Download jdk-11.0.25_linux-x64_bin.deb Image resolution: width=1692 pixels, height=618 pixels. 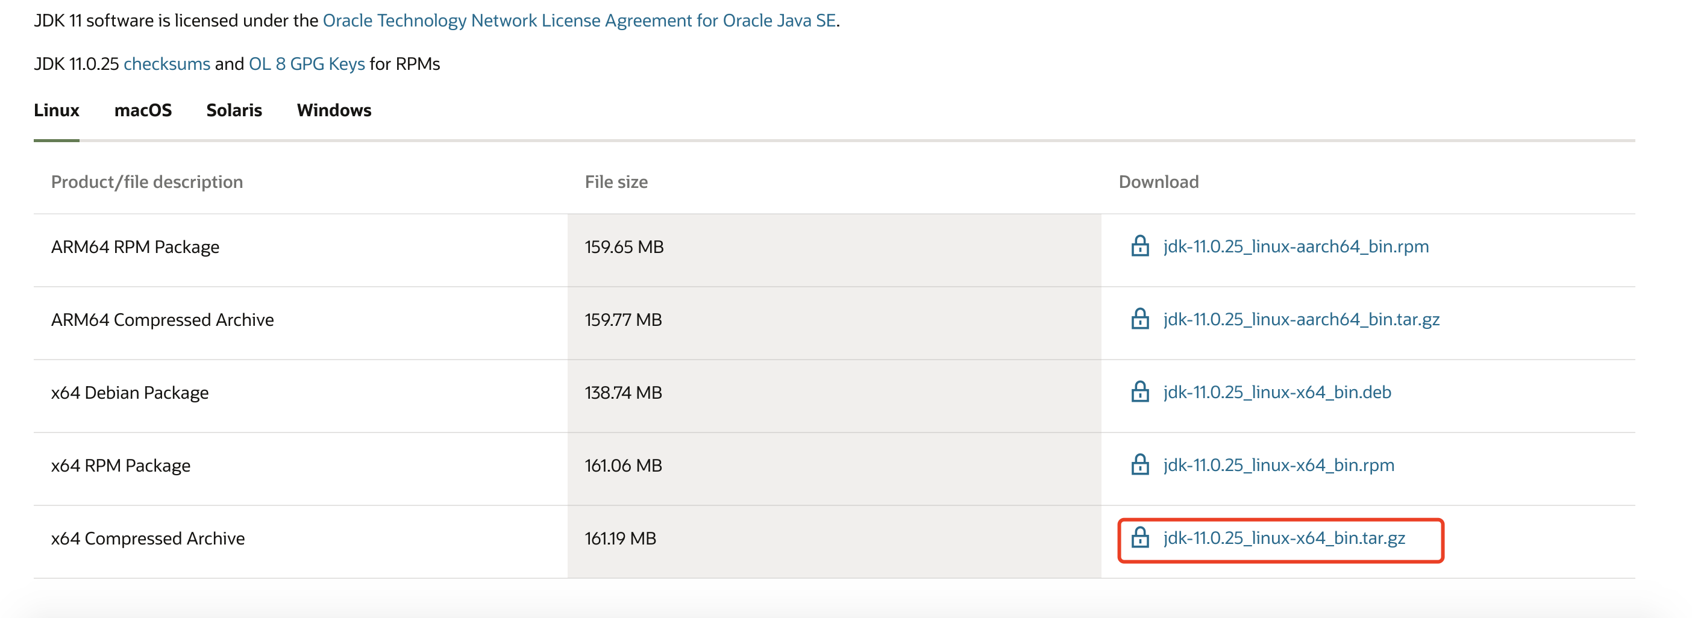(1277, 392)
